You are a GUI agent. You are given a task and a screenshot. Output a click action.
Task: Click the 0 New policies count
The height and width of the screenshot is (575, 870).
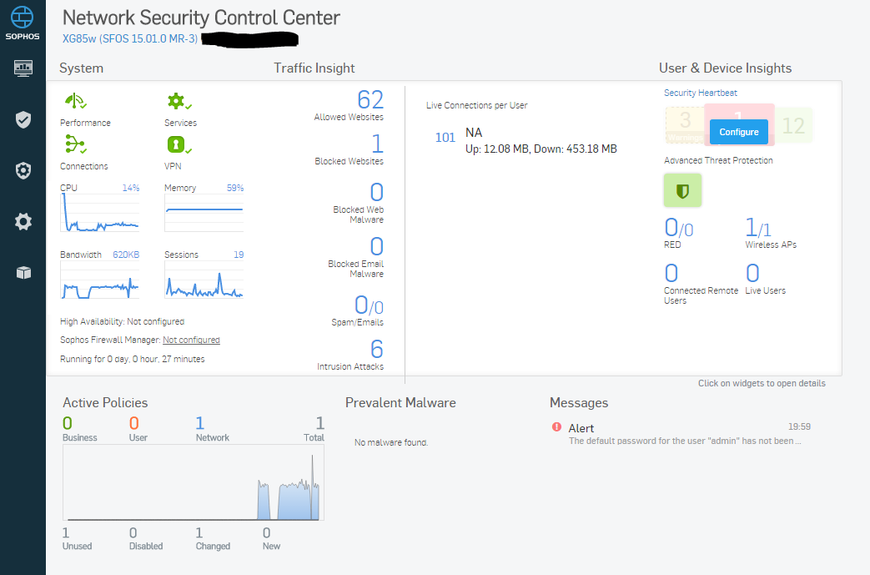tap(266, 532)
